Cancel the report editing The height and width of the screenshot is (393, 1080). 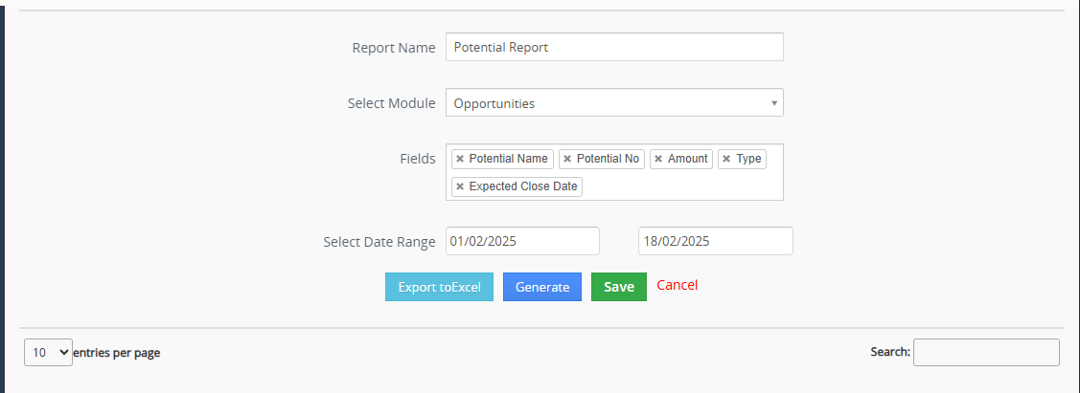click(x=678, y=285)
